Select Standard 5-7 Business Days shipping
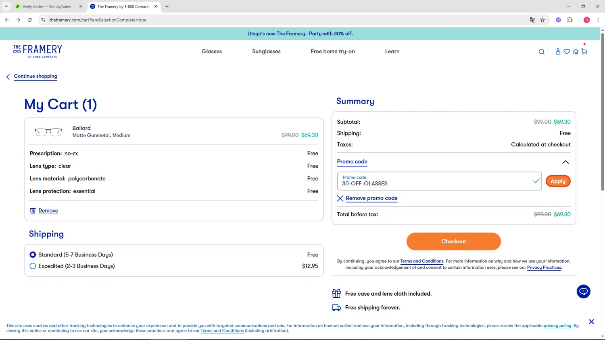Screen dimensions: 605x340 pyautogui.click(x=33, y=255)
